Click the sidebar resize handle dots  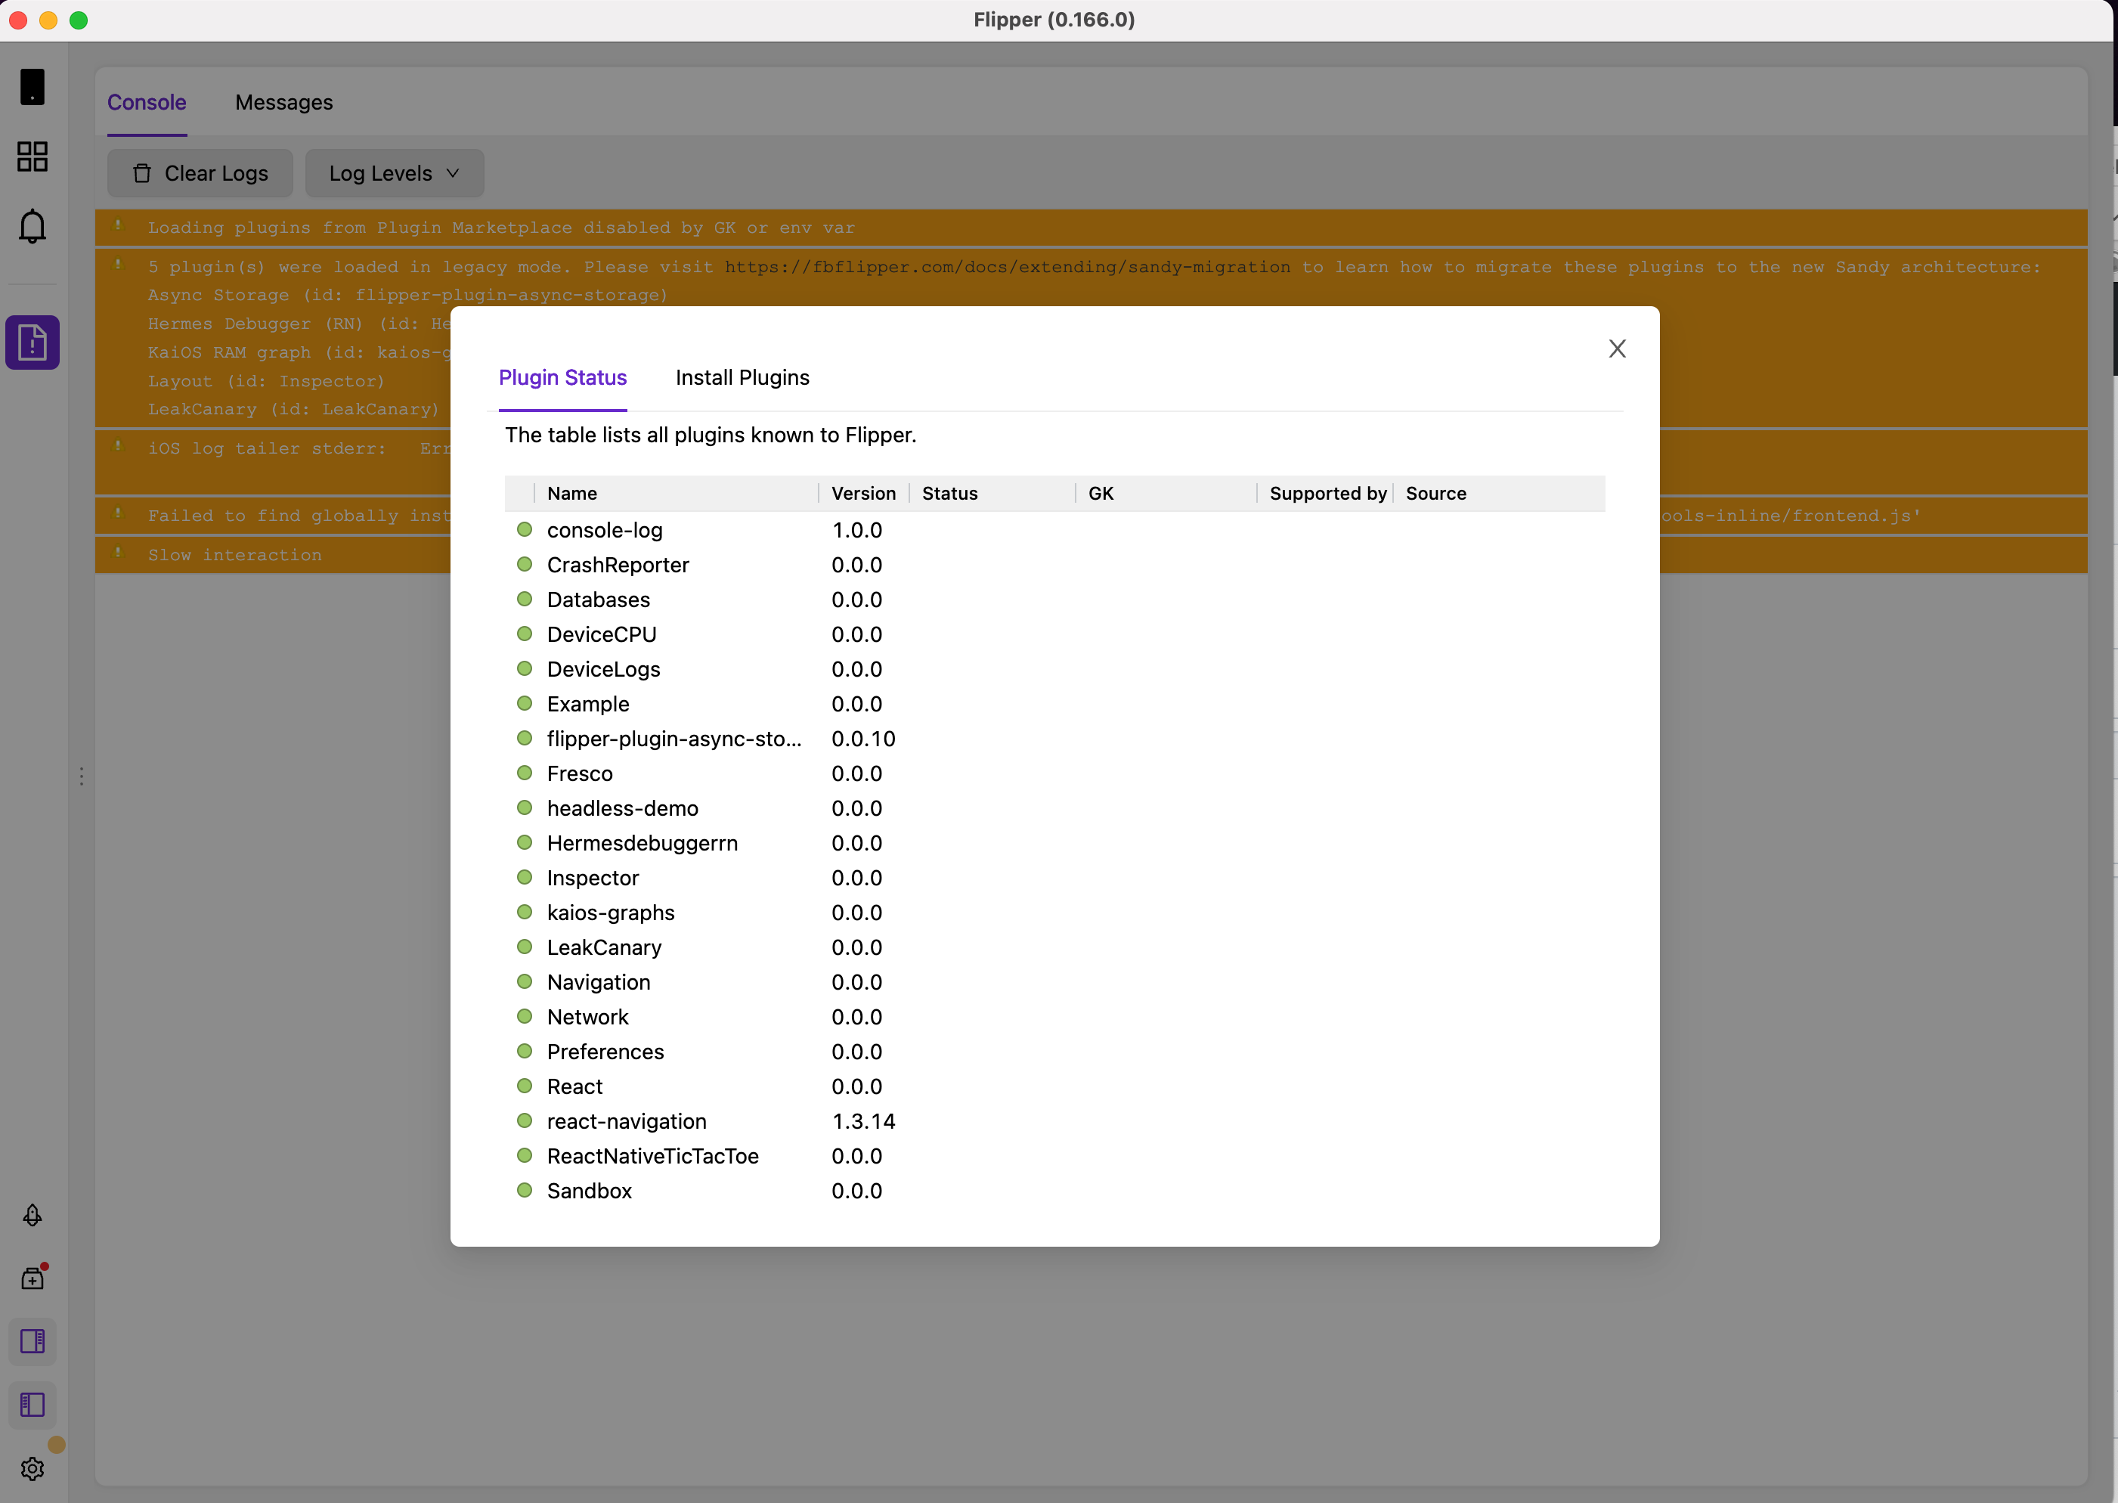(x=82, y=776)
